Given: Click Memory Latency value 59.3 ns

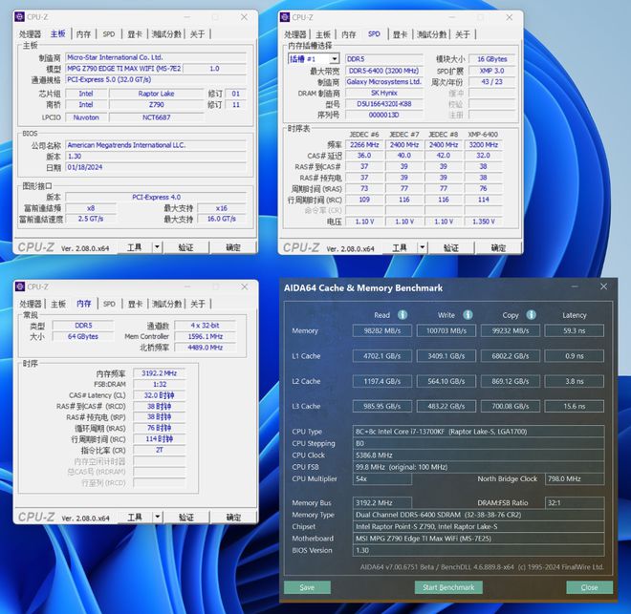Looking at the screenshot, I should [575, 330].
